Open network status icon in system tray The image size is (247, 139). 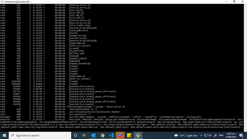206,135
